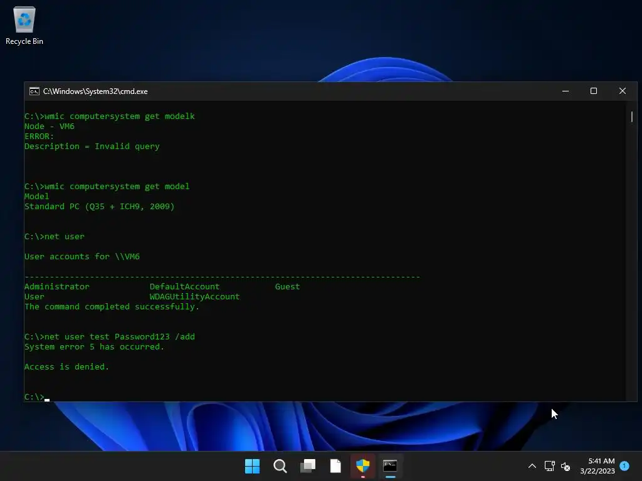
Task: Click the 'net user test Password123 /add' command
Action: (x=120, y=336)
